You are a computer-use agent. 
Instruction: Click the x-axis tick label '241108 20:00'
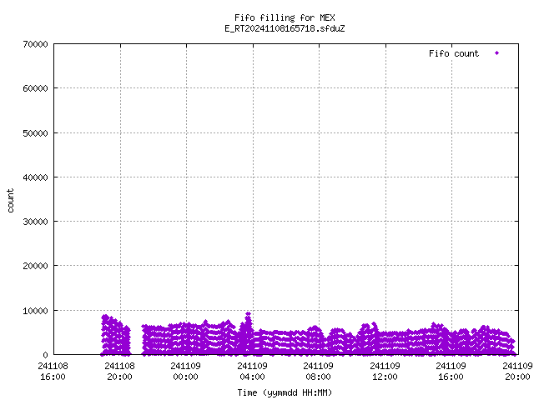pyautogui.click(x=119, y=372)
